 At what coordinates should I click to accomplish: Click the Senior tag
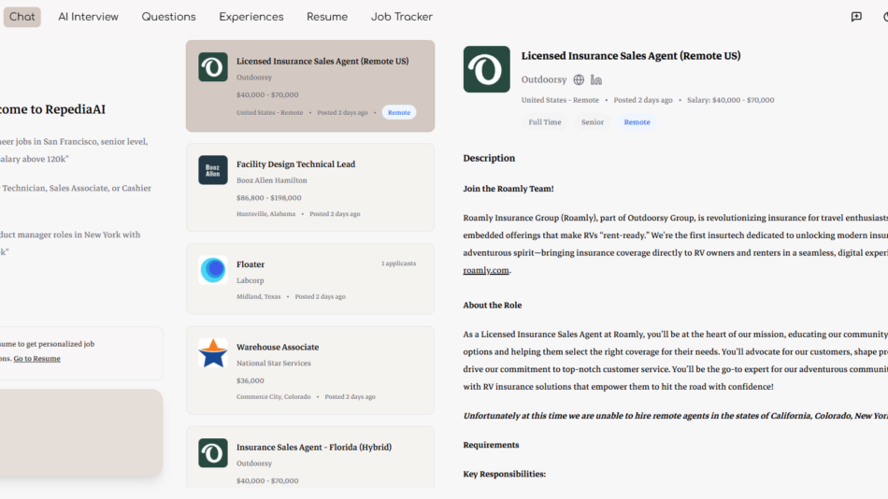(593, 121)
